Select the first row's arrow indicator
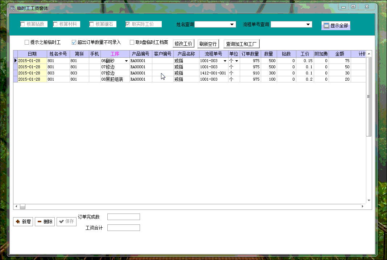This screenshot has width=387, height=260. point(15,61)
